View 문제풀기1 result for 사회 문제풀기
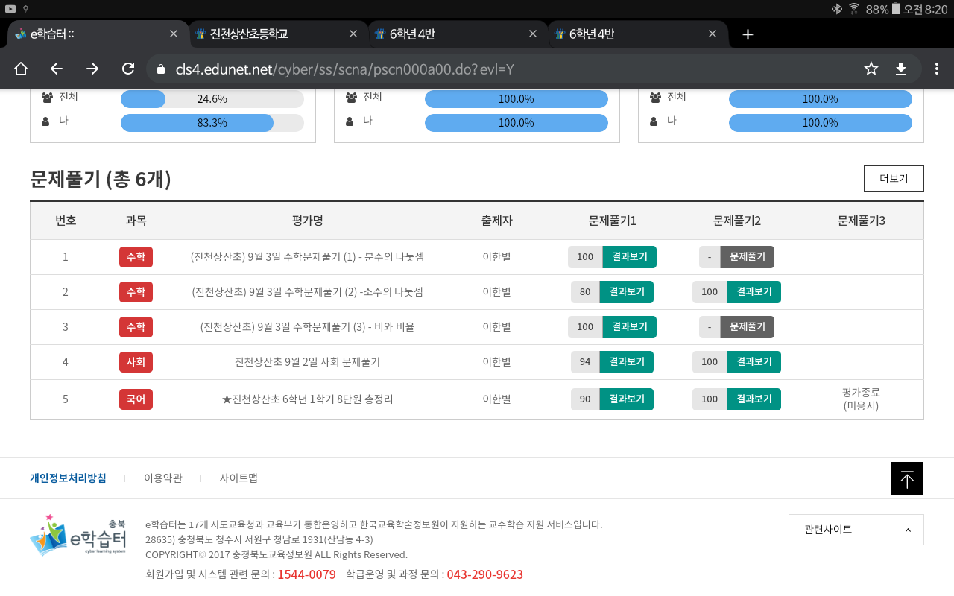This screenshot has width=954, height=596. (x=627, y=362)
